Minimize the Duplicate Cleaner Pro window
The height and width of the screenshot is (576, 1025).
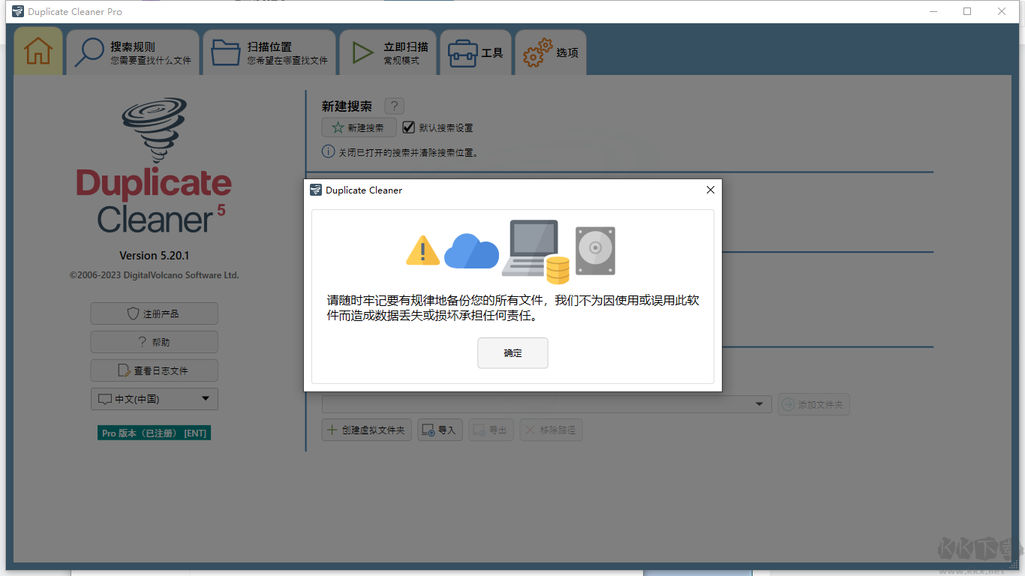933,11
